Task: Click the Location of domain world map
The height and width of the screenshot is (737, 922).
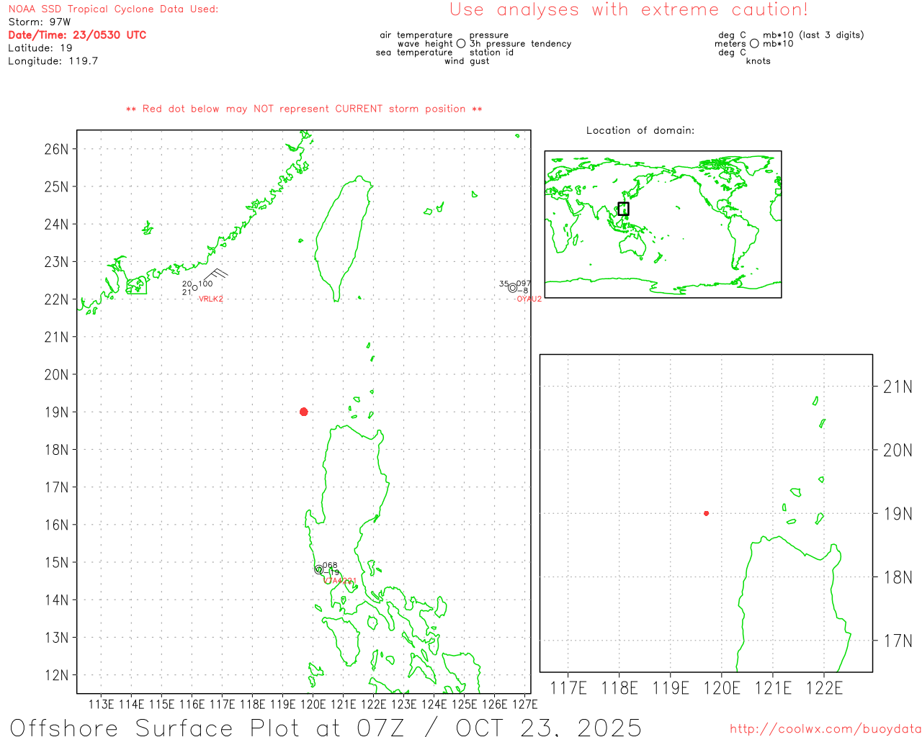Action: (x=663, y=225)
